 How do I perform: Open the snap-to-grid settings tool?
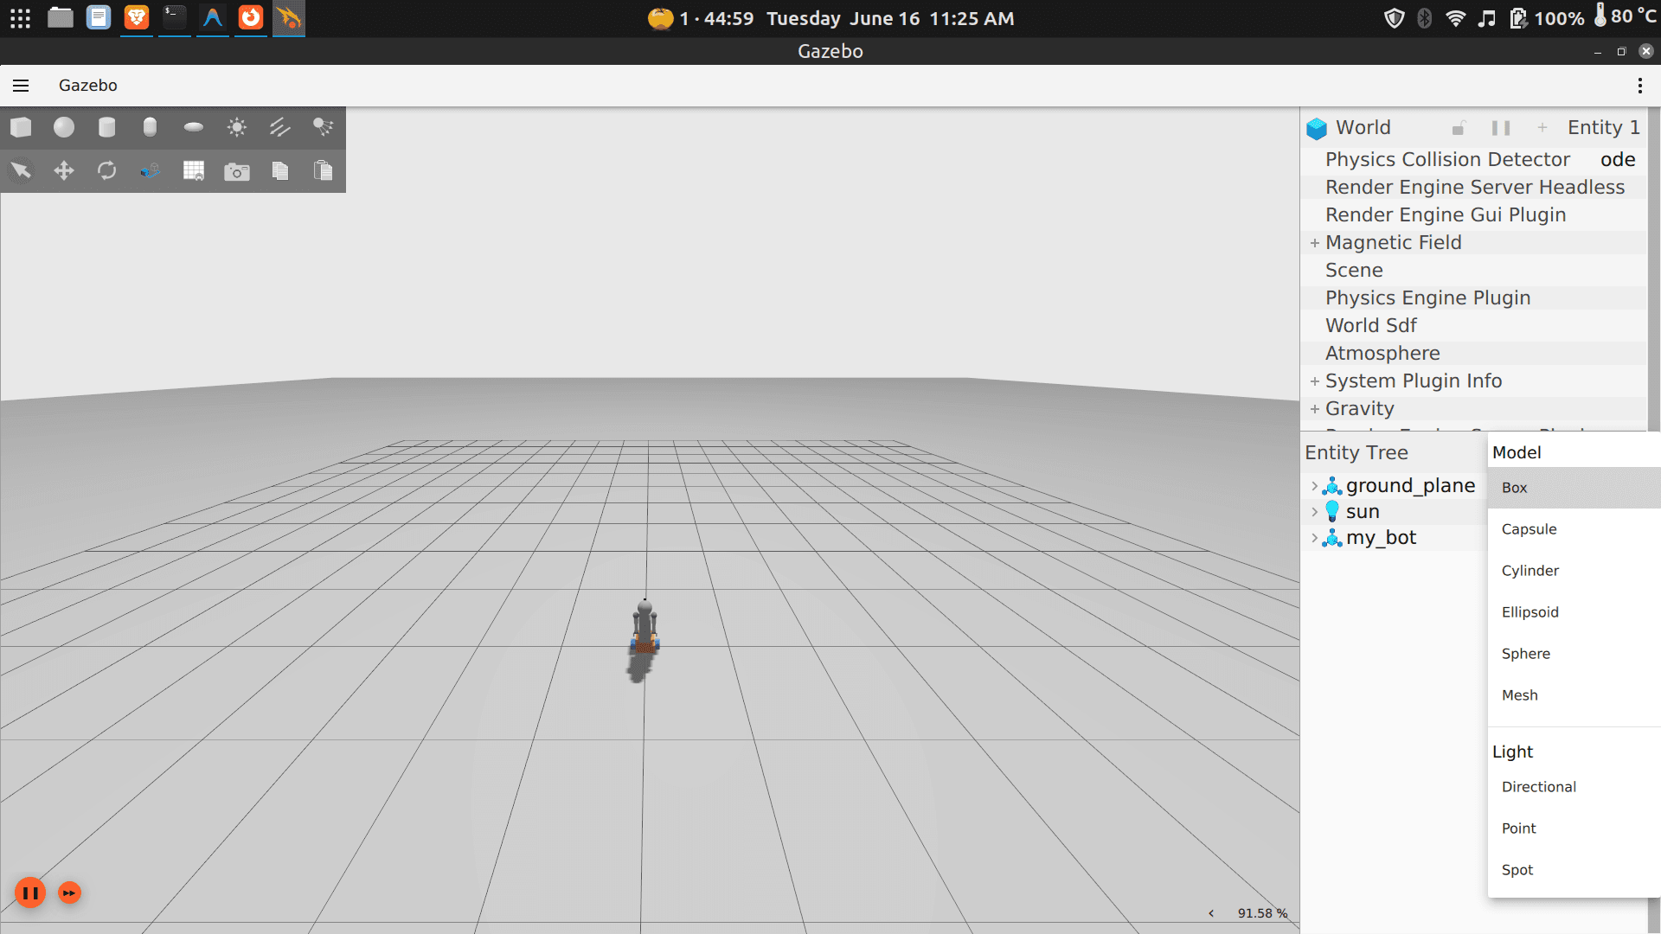tap(151, 171)
